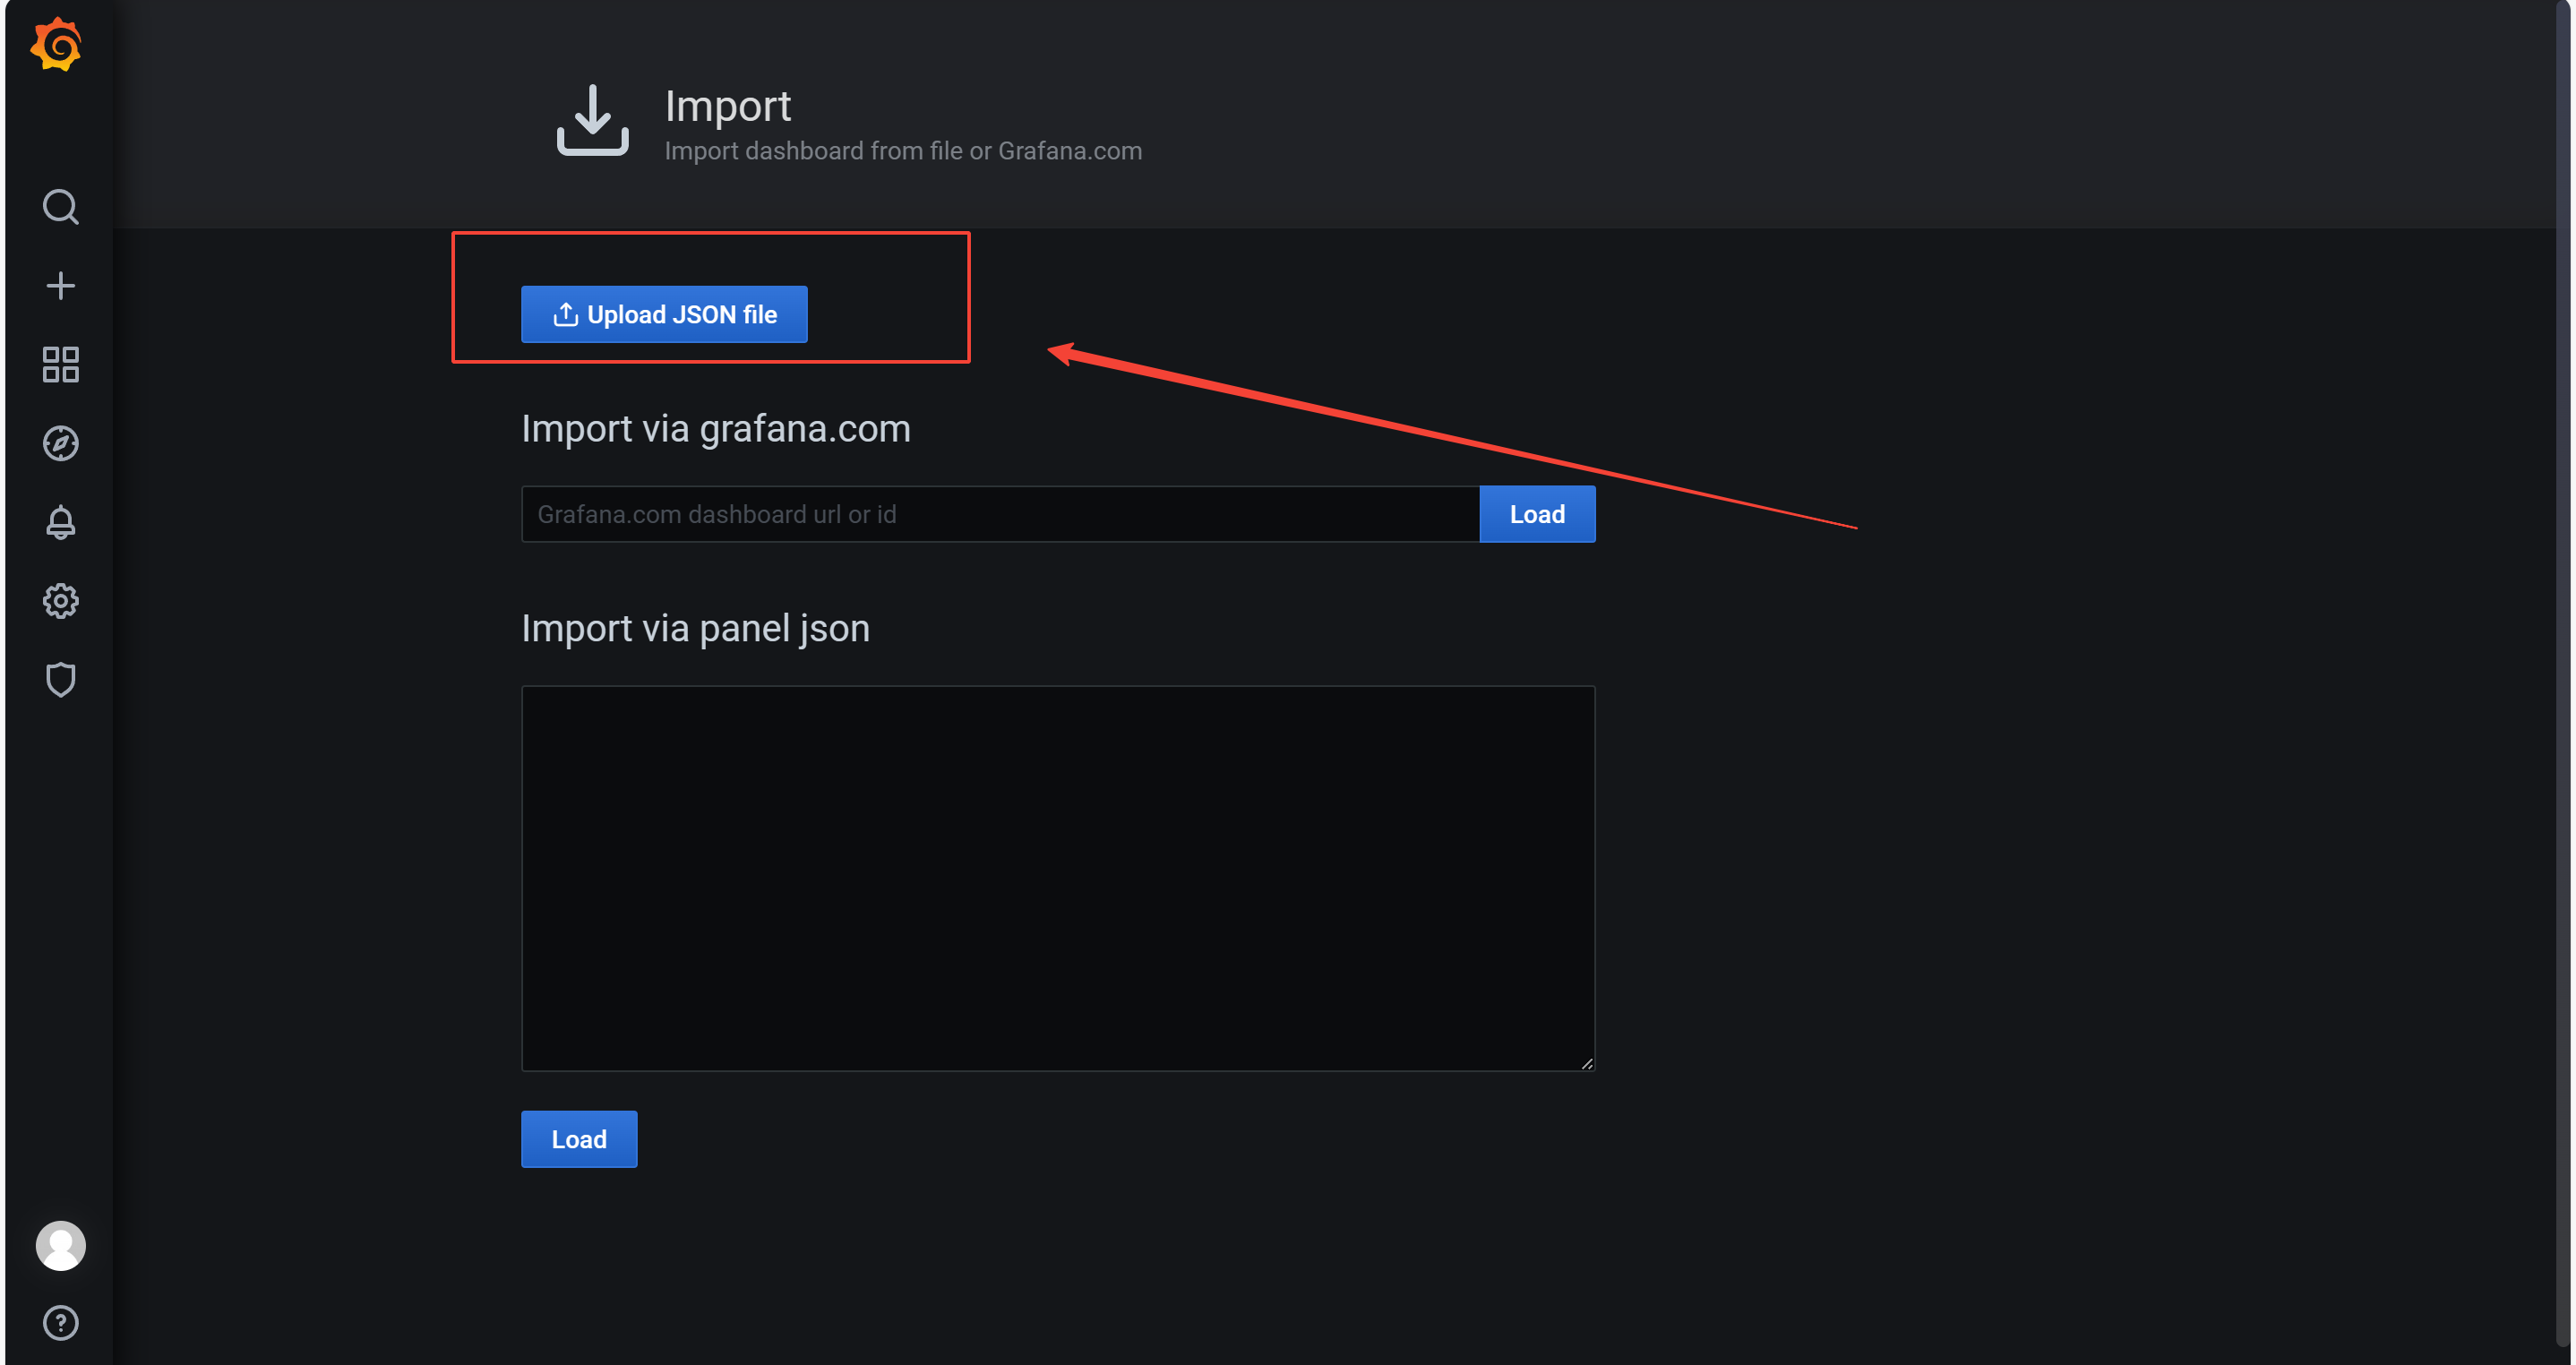Click the 'Import via panel json' heading

695,629
